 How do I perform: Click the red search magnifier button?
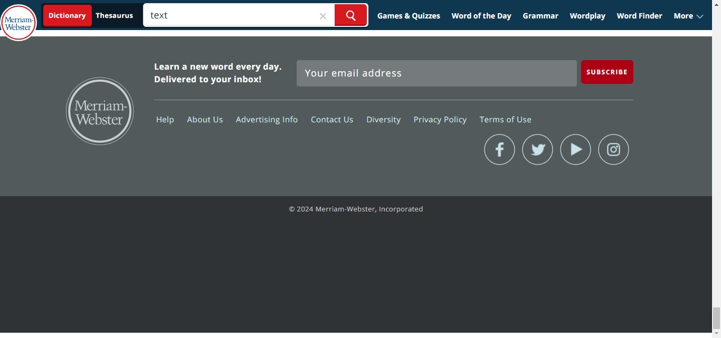[351, 15]
